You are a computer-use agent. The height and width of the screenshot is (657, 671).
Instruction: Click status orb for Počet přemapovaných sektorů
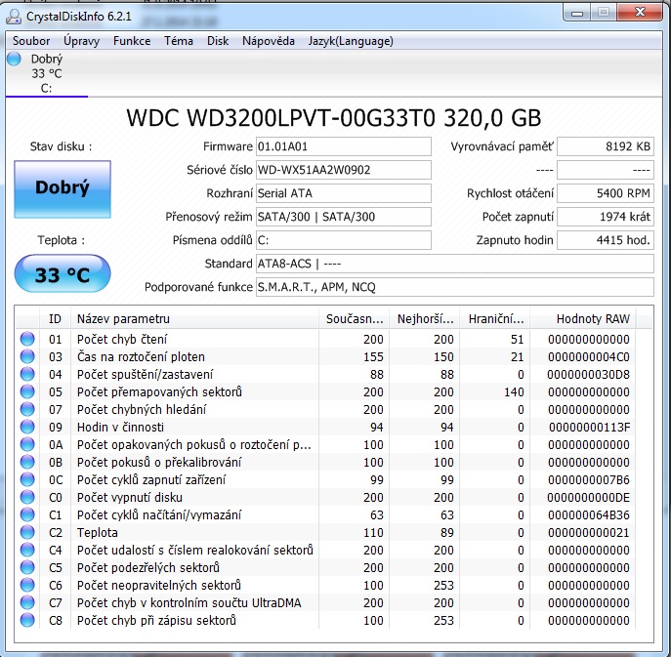tap(27, 391)
